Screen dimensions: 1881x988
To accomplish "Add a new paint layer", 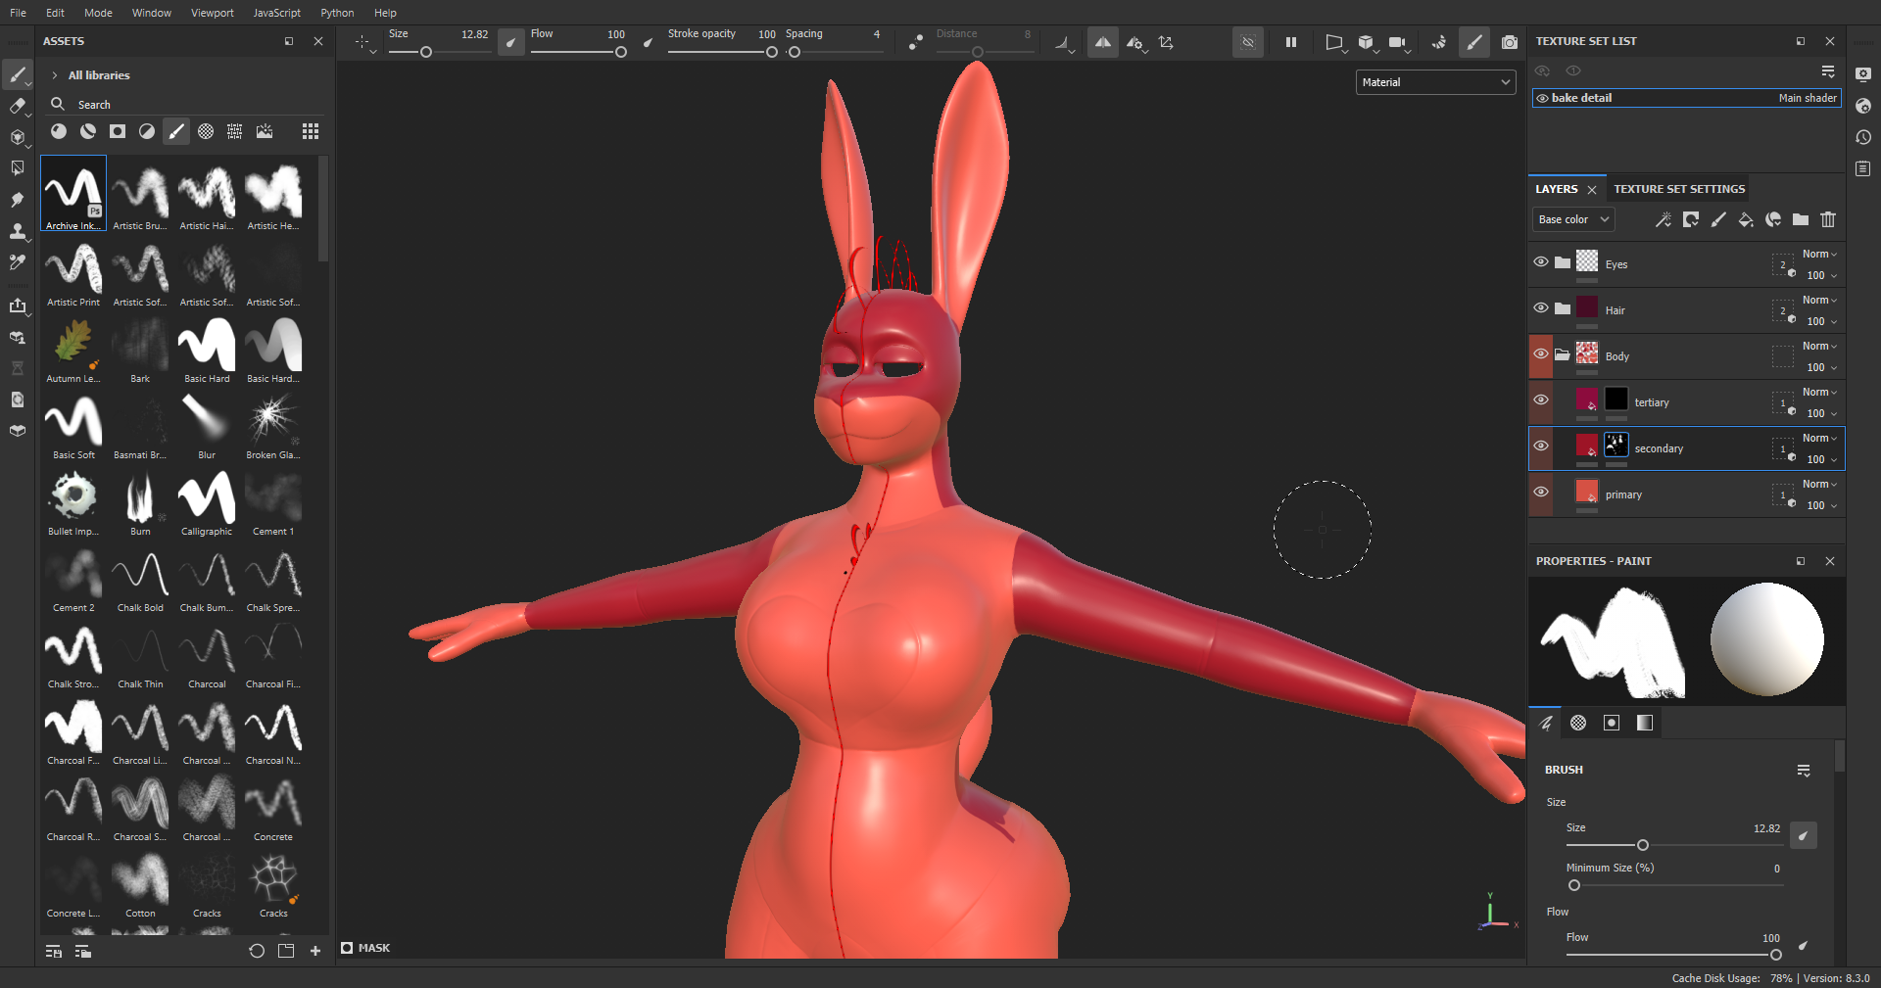I will tap(1718, 219).
